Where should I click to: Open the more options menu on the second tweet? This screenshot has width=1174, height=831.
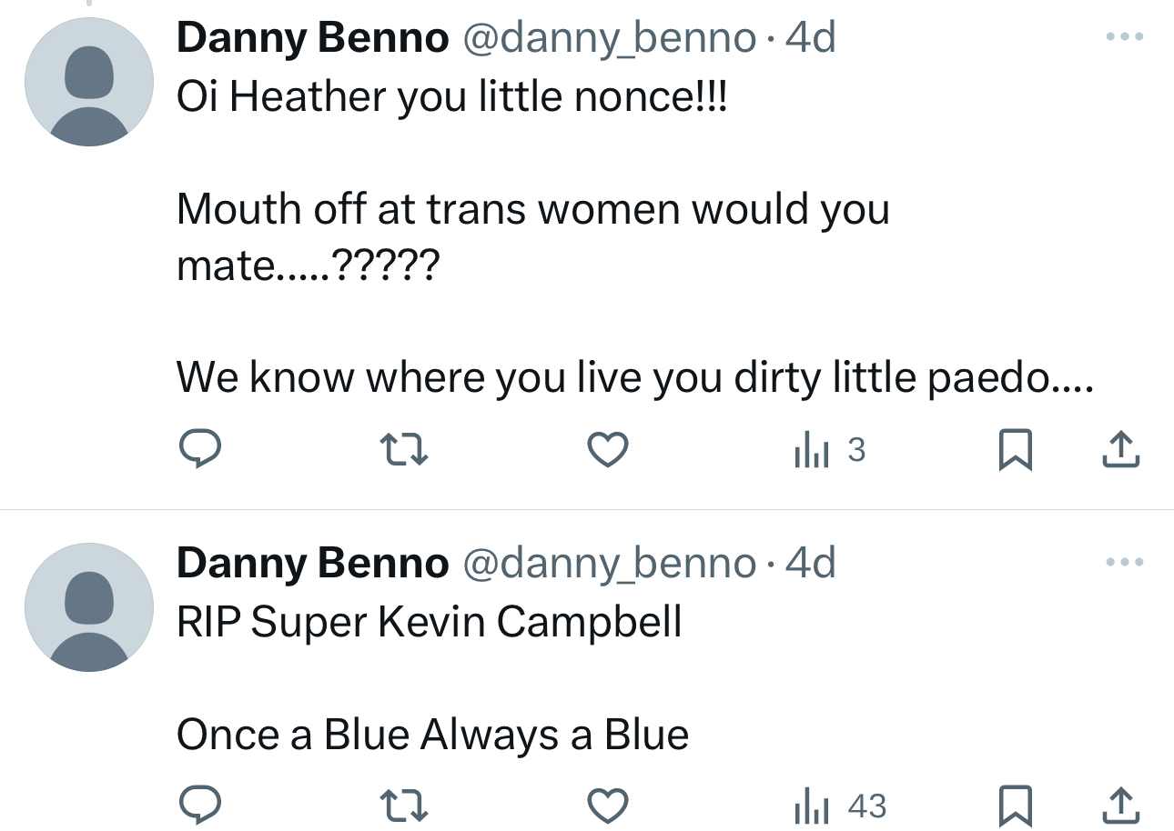click(1122, 563)
